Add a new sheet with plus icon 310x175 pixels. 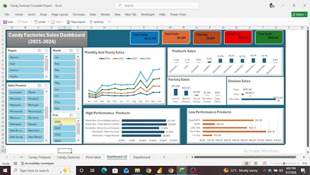point(164,157)
